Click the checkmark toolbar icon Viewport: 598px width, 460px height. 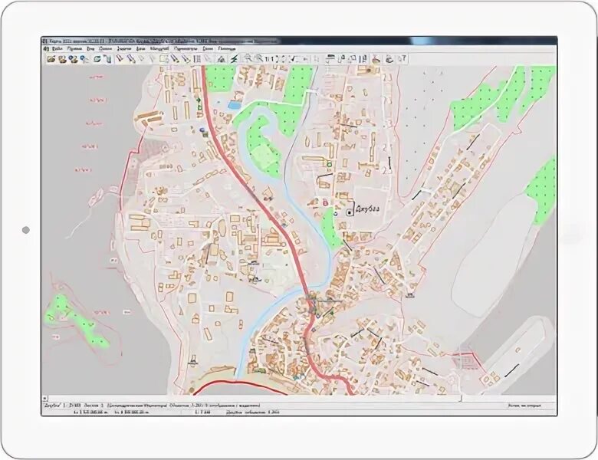(x=293, y=59)
